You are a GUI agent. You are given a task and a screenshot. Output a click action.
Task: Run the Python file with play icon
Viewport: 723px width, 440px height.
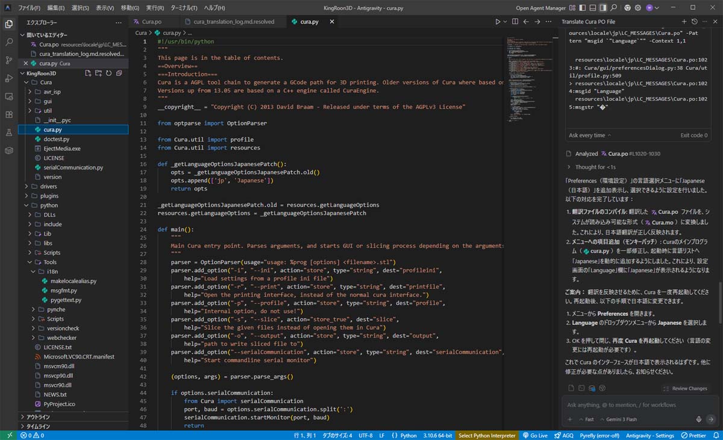[498, 22]
